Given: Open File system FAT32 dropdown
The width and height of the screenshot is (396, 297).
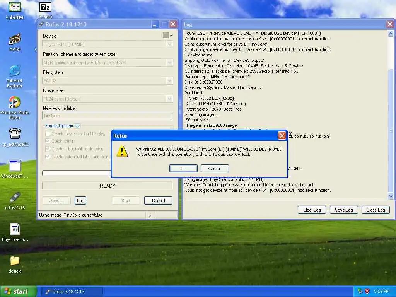Looking at the screenshot, I should pos(108,81).
